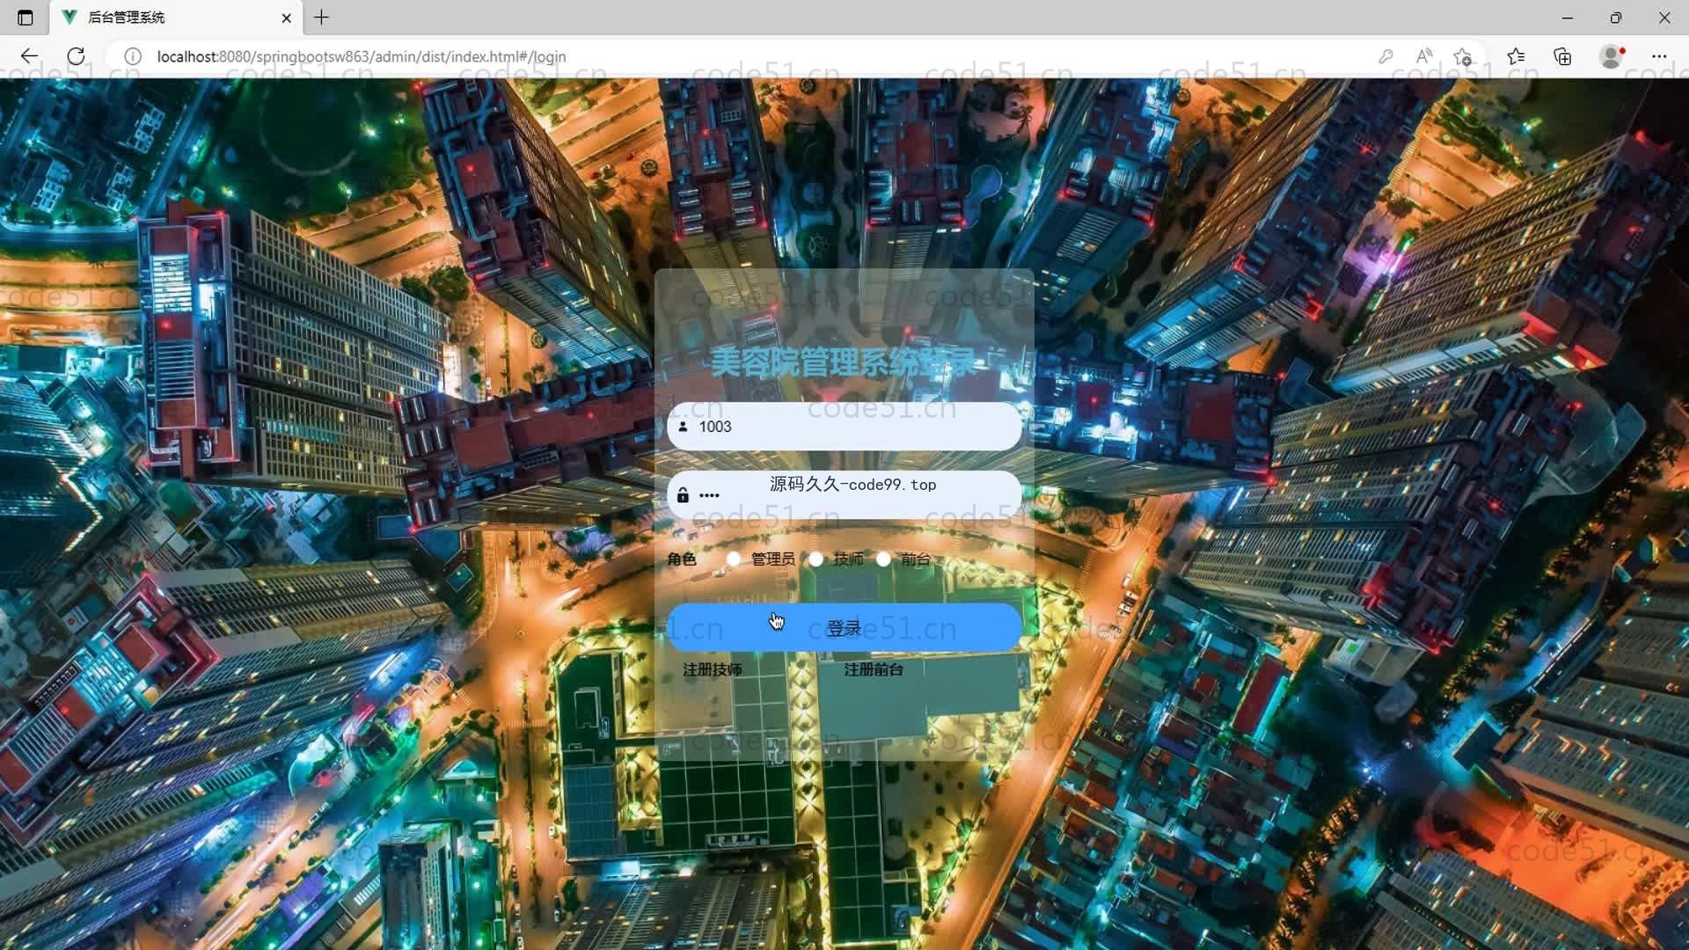Activate the read aloud icon

[1424, 56]
